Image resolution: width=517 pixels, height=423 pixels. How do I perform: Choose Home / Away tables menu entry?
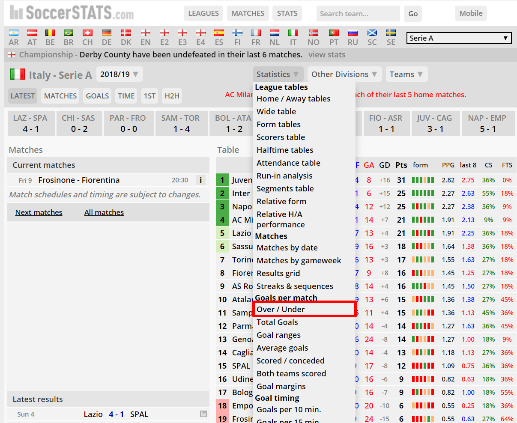[293, 98]
